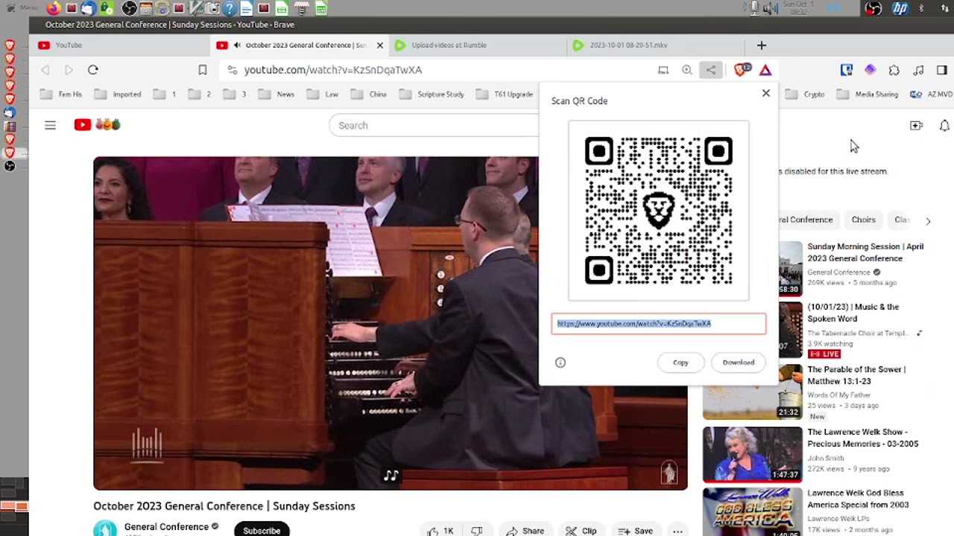The height and width of the screenshot is (536, 954).
Task: Open the Scripture Study bookmarks folder
Action: [432, 95]
